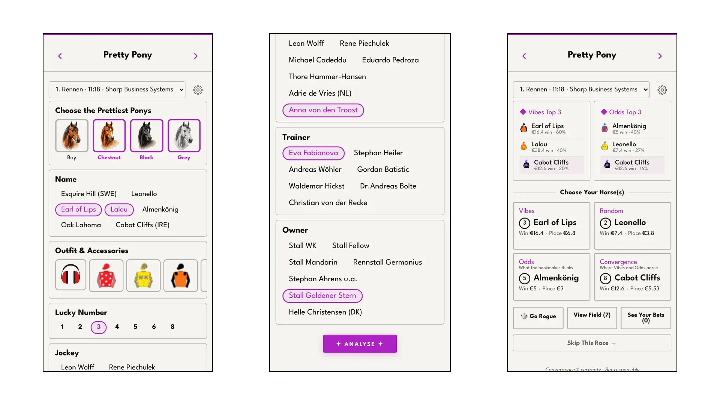
Task: Open settings gear in left Pretty Pony screen
Action: tap(198, 90)
